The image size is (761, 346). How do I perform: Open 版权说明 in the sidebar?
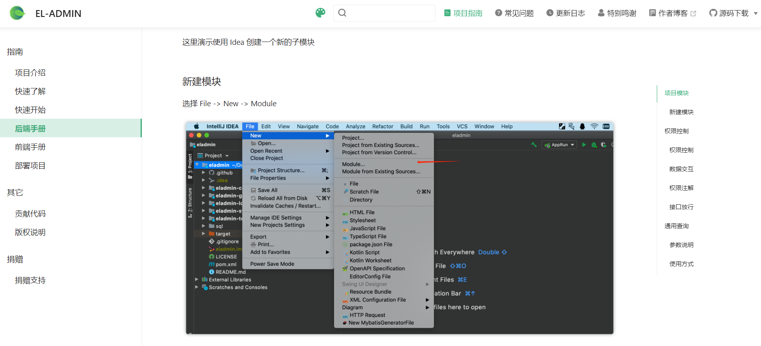(x=30, y=232)
